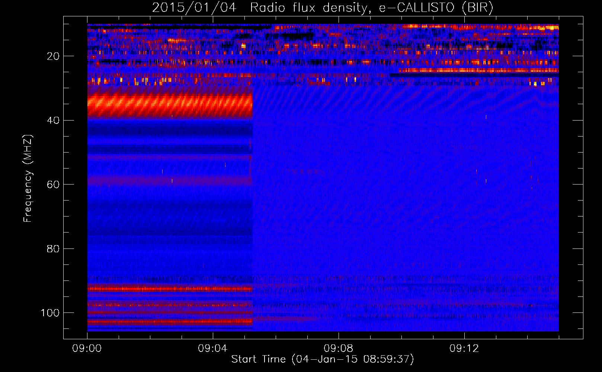Click the 100 frequency tick label
Screen dimensions: 602x372
pos(50,313)
